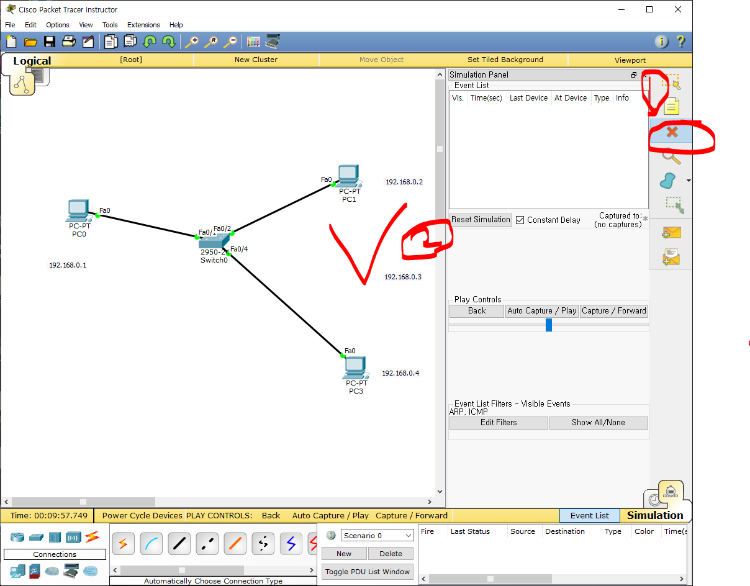Viewport: 750px width, 586px height.
Task: Create a new file from the toolbar
Action: [x=11, y=42]
